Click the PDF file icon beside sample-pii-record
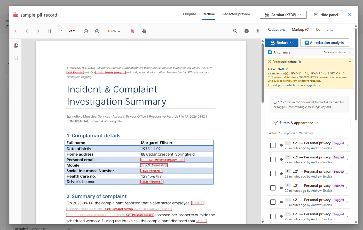363x230 pixels. (x=16, y=15)
